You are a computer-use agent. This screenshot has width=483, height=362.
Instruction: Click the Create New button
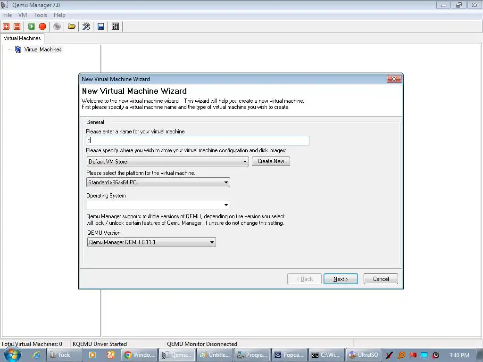(x=271, y=161)
